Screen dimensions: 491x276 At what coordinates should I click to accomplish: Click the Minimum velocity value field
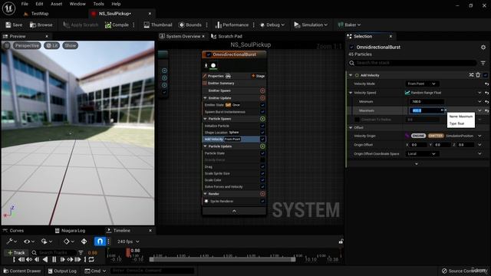tap(427, 102)
